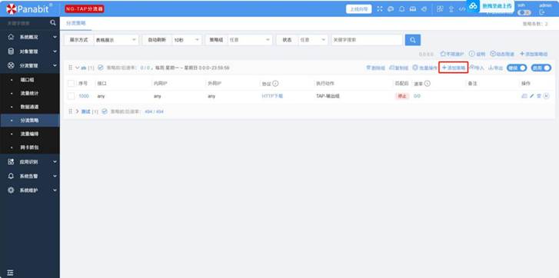Screen dimensions: 559x278
Task: Expand the 系统维护 sidebar chevron
Action: coord(55,190)
